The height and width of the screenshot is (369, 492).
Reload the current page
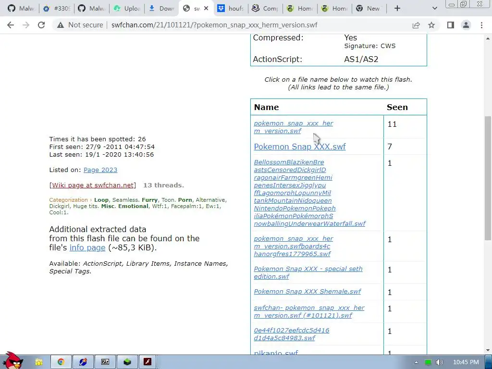coord(41,25)
